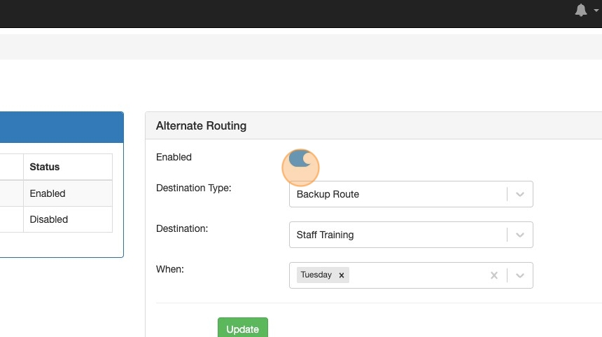Expand the Destination dropdown arrow
Screen dimensions: 602x337
(520, 235)
